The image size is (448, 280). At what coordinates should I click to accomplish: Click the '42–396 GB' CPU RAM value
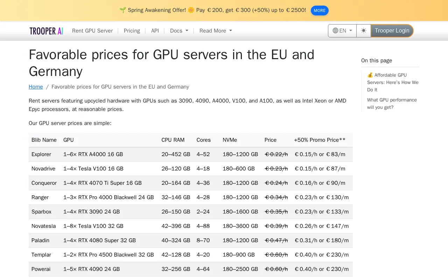tap(176, 226)
